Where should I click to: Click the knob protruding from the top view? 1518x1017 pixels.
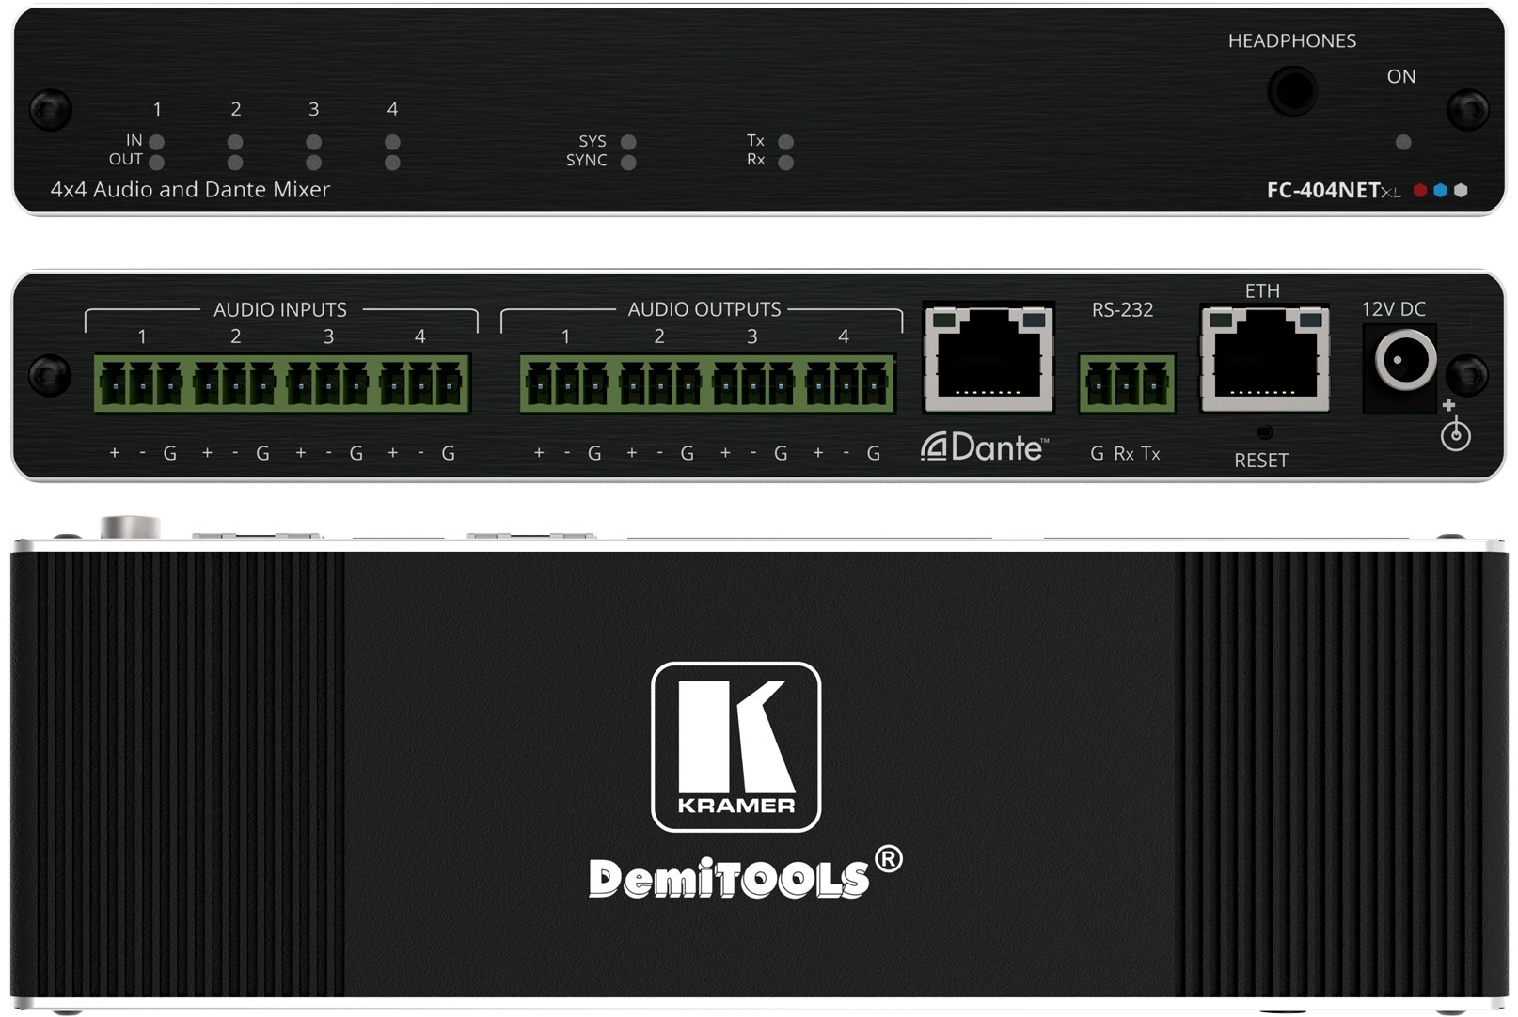(x=130, y=526)
